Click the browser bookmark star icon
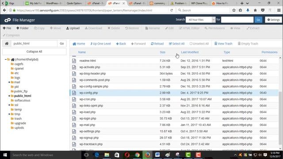 [x=234, y=10]
